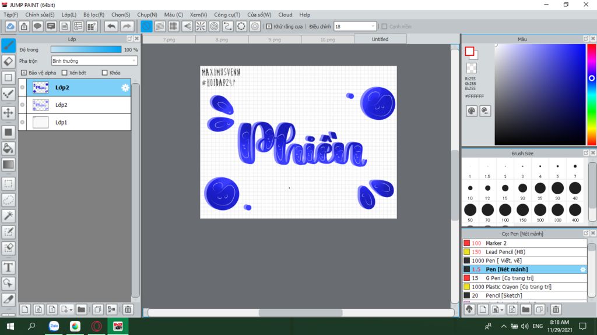
Task: Open Windows Start menu
Action: coord(10,326)
